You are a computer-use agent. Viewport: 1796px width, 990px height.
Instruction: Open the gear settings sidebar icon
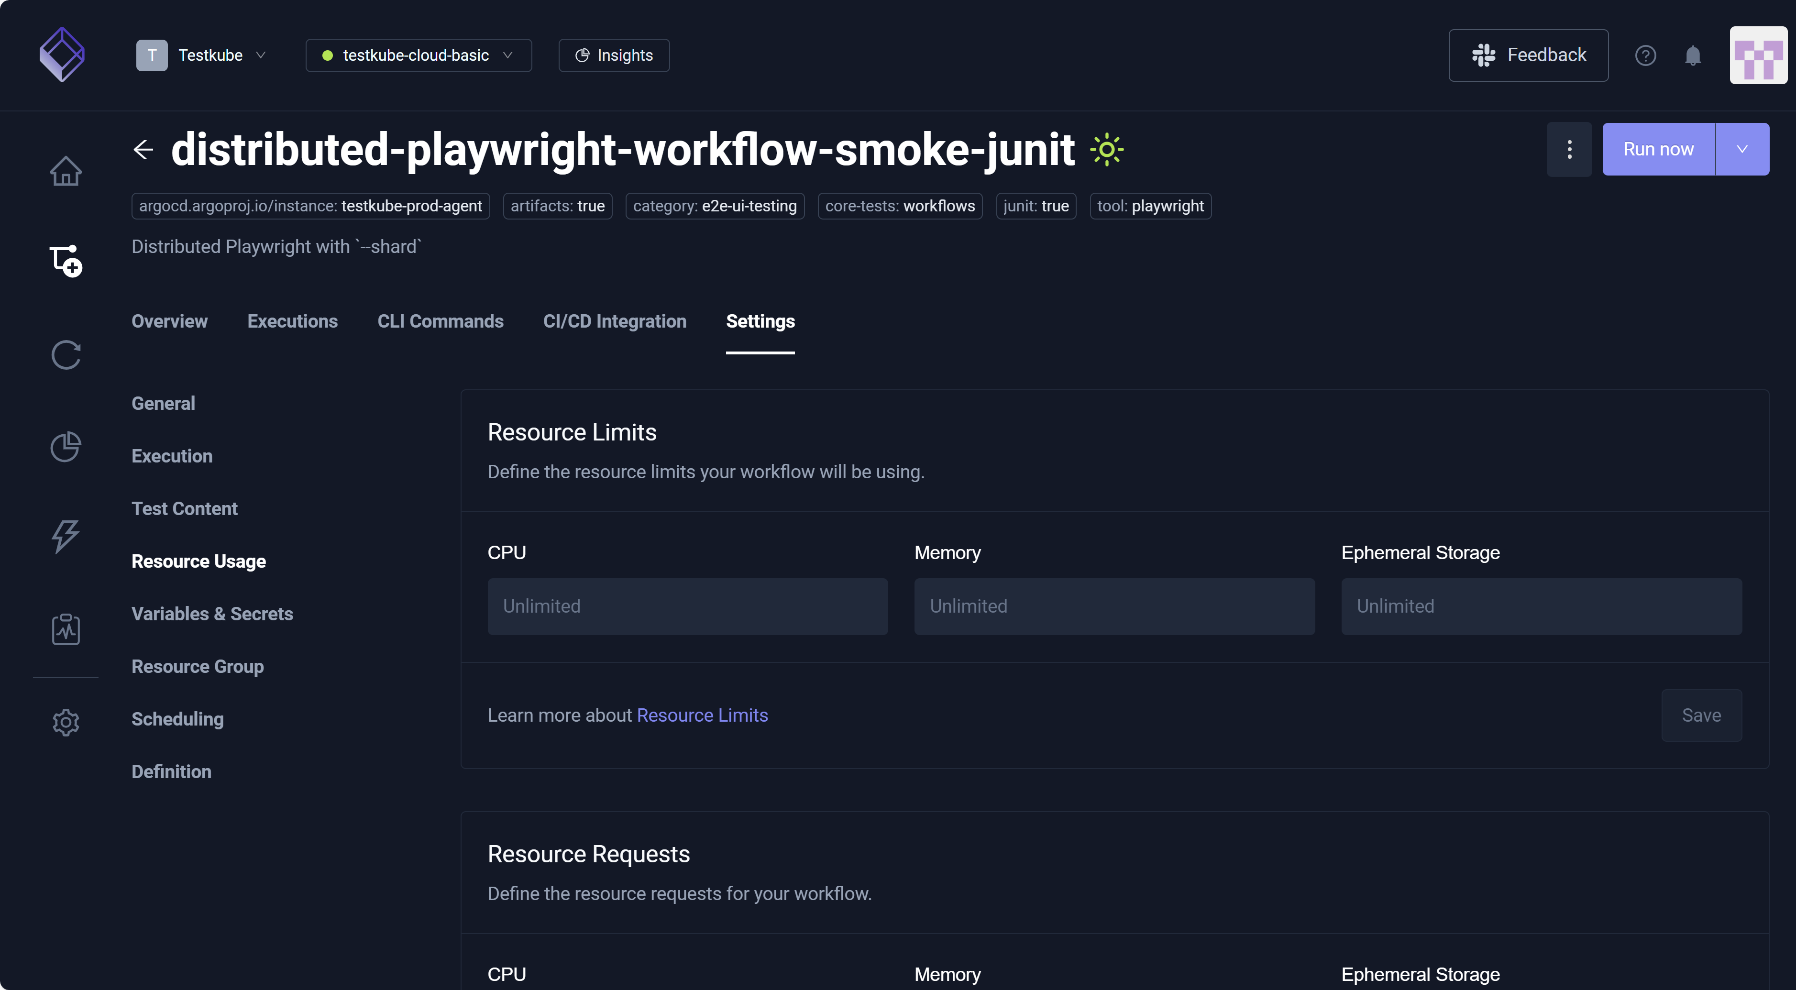tap(66, 722)
